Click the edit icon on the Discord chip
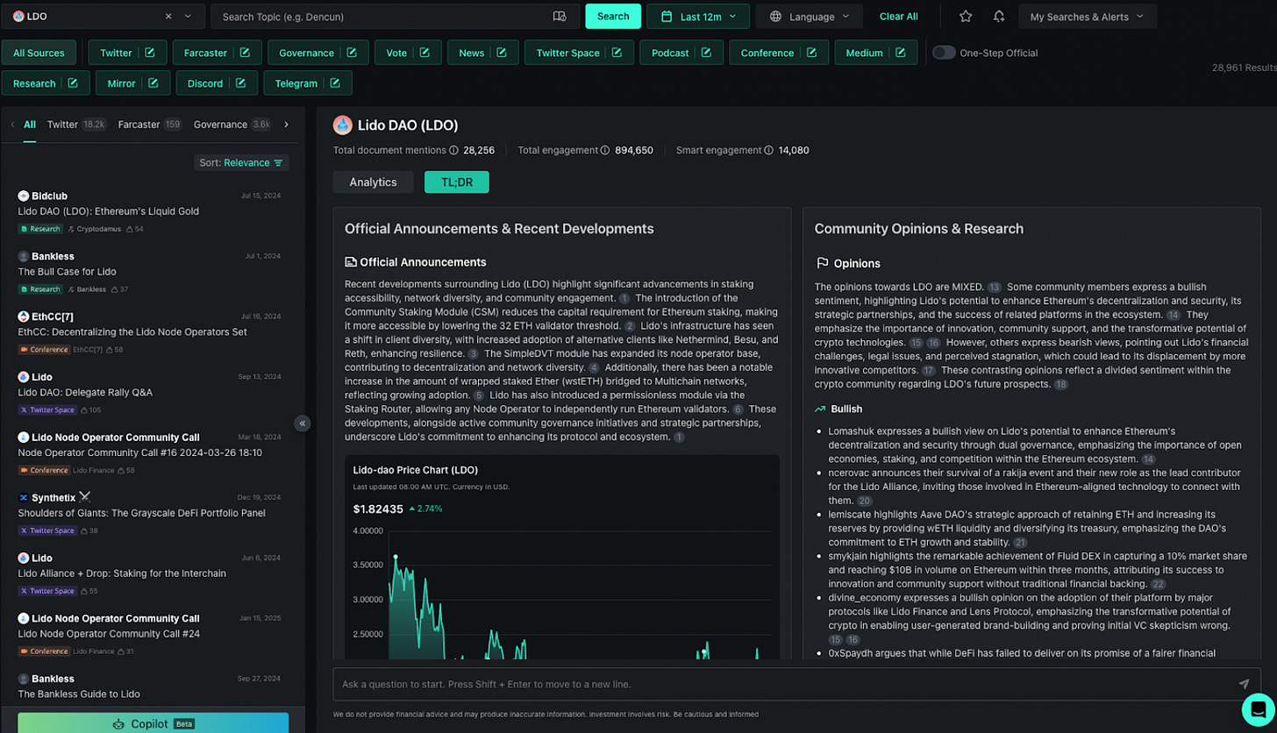 (241, 83)
